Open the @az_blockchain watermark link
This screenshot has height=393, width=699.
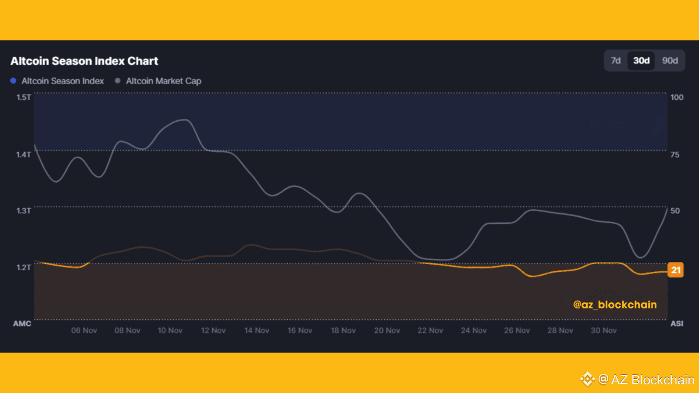coord(615,305)
